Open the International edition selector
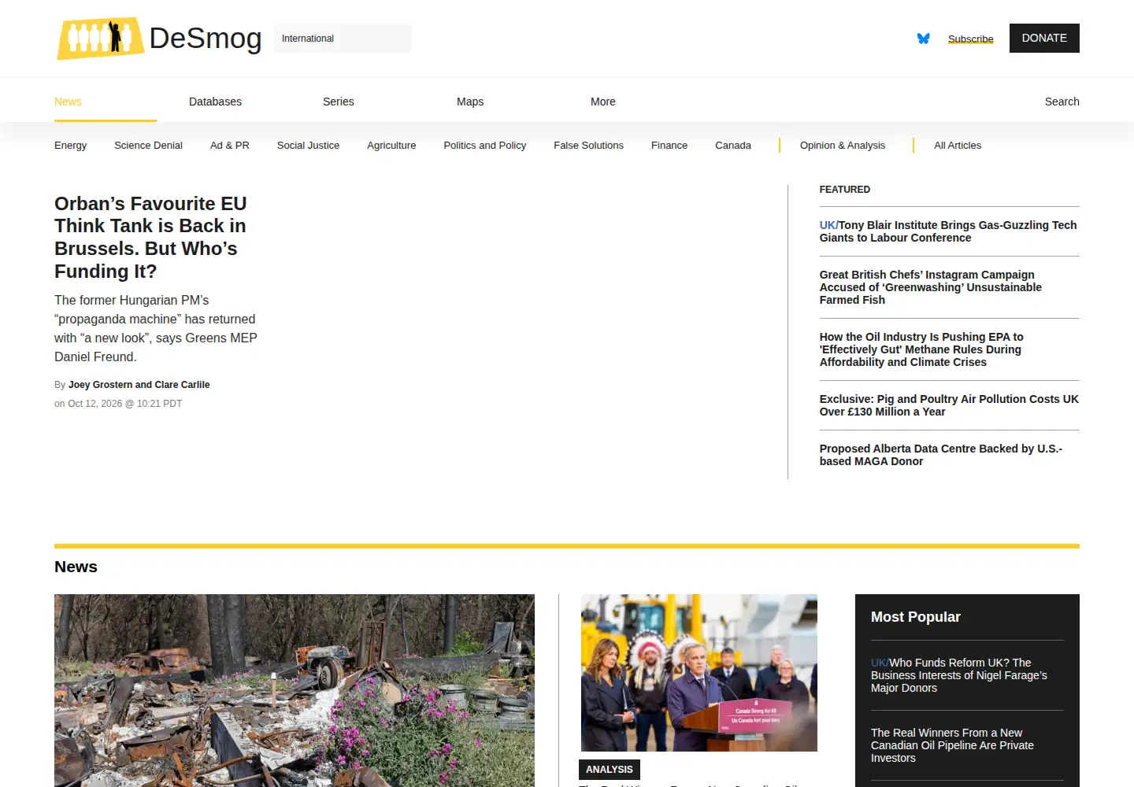Viewport: 1134px width, 787px height. 343,39
